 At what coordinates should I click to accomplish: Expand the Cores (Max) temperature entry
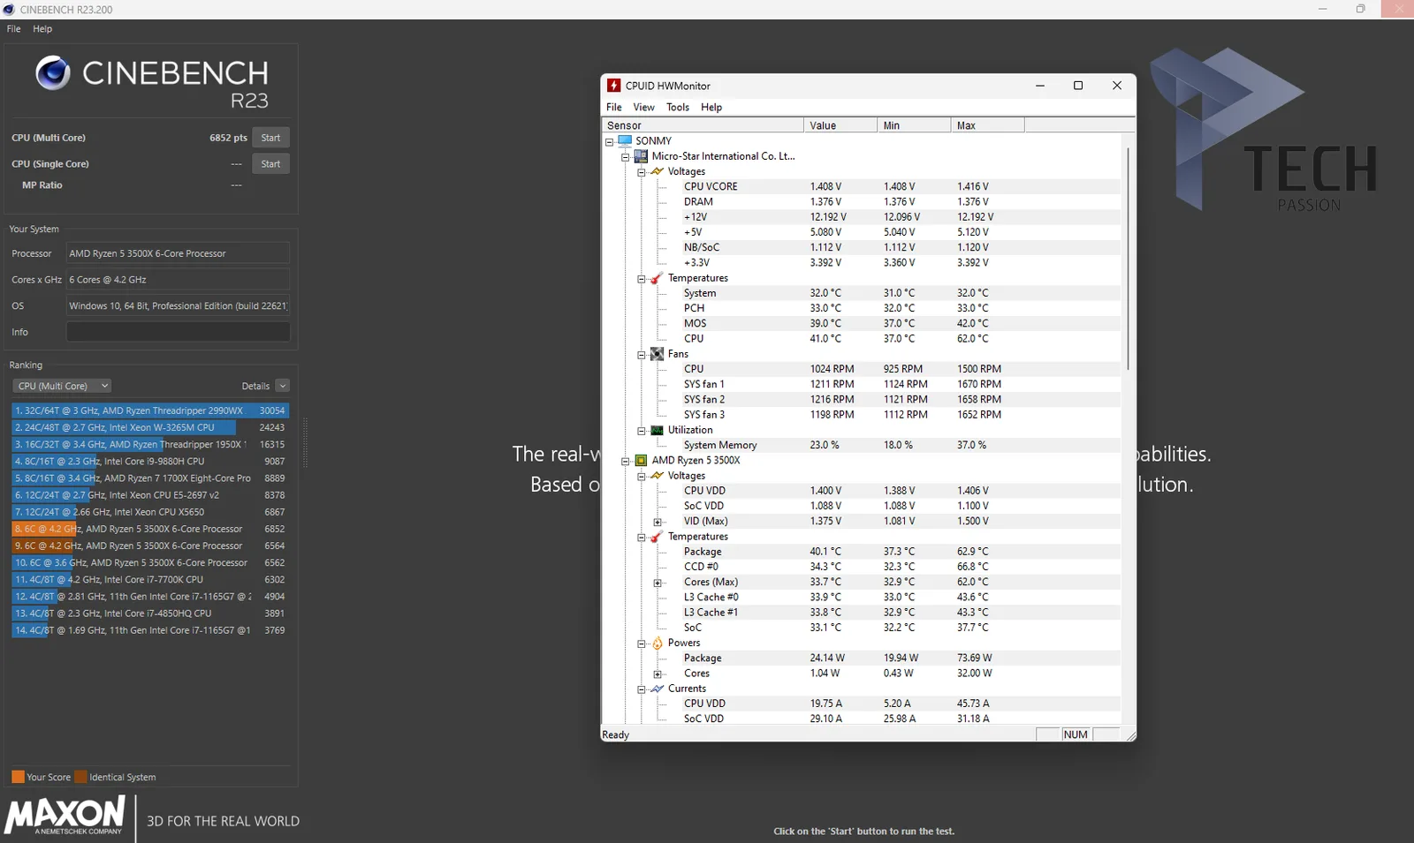point(657,583)
